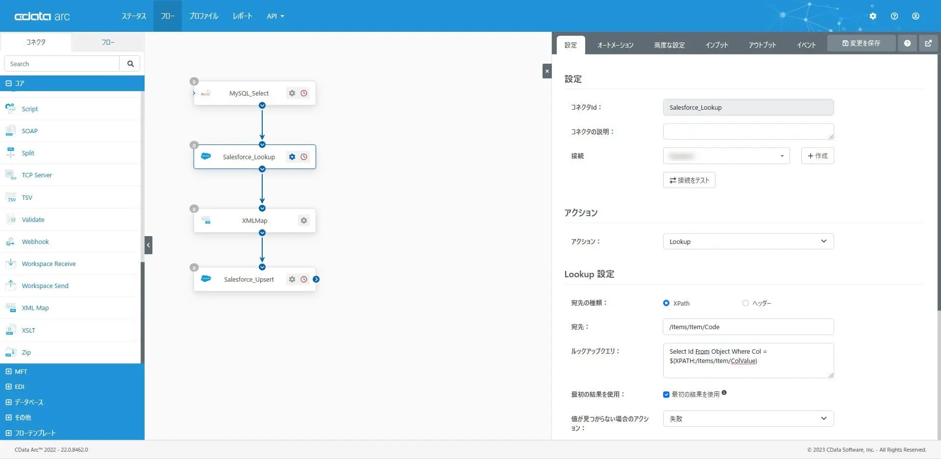Uncheck the 最初の結果を使用 checkbox

coord(666,394)
